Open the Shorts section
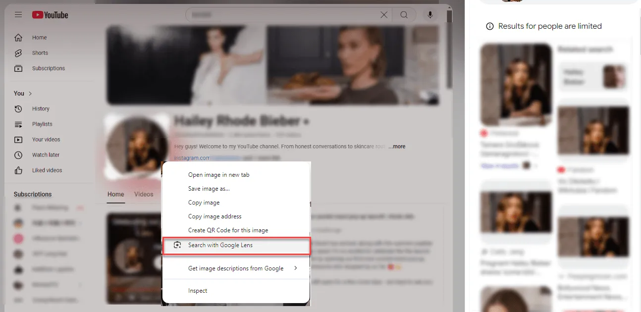 pyautogui.click(x=40, y=52)
